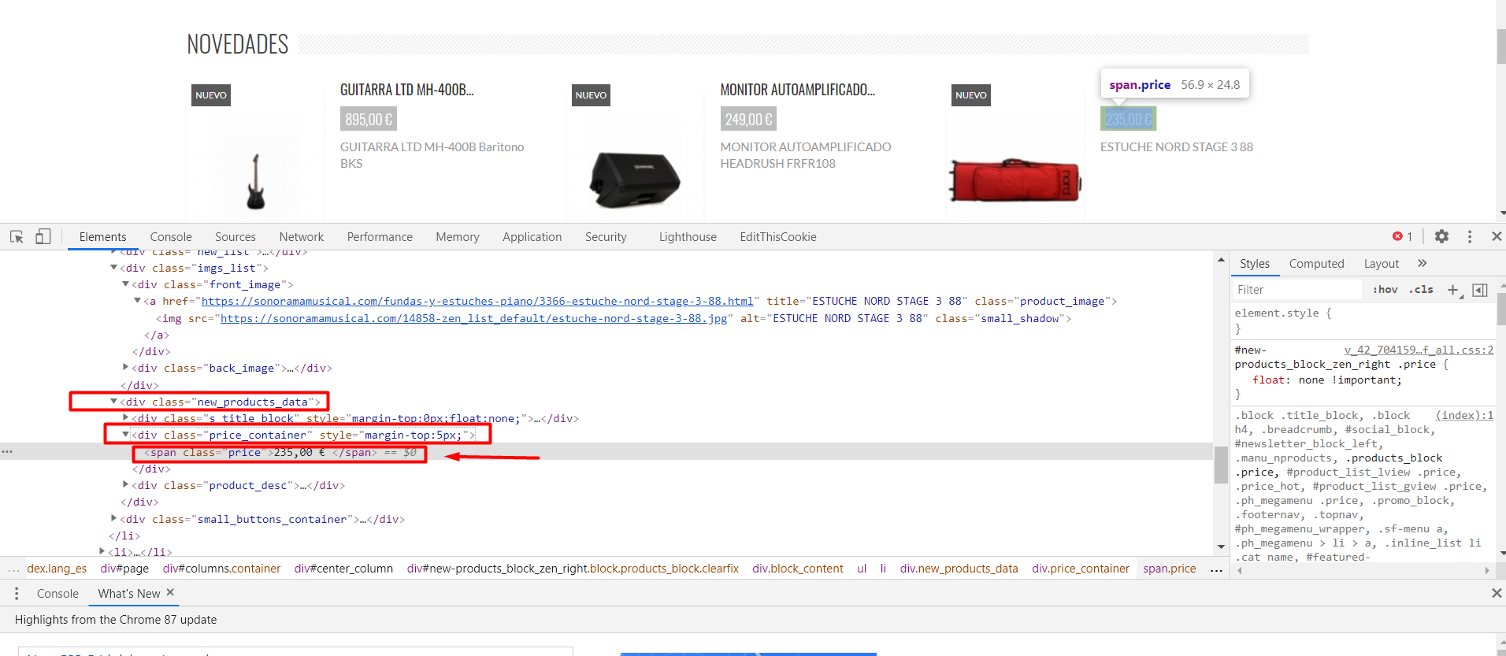
Task: Select the div.price_container breadcrumb
Action: (x=1081, y=569)
